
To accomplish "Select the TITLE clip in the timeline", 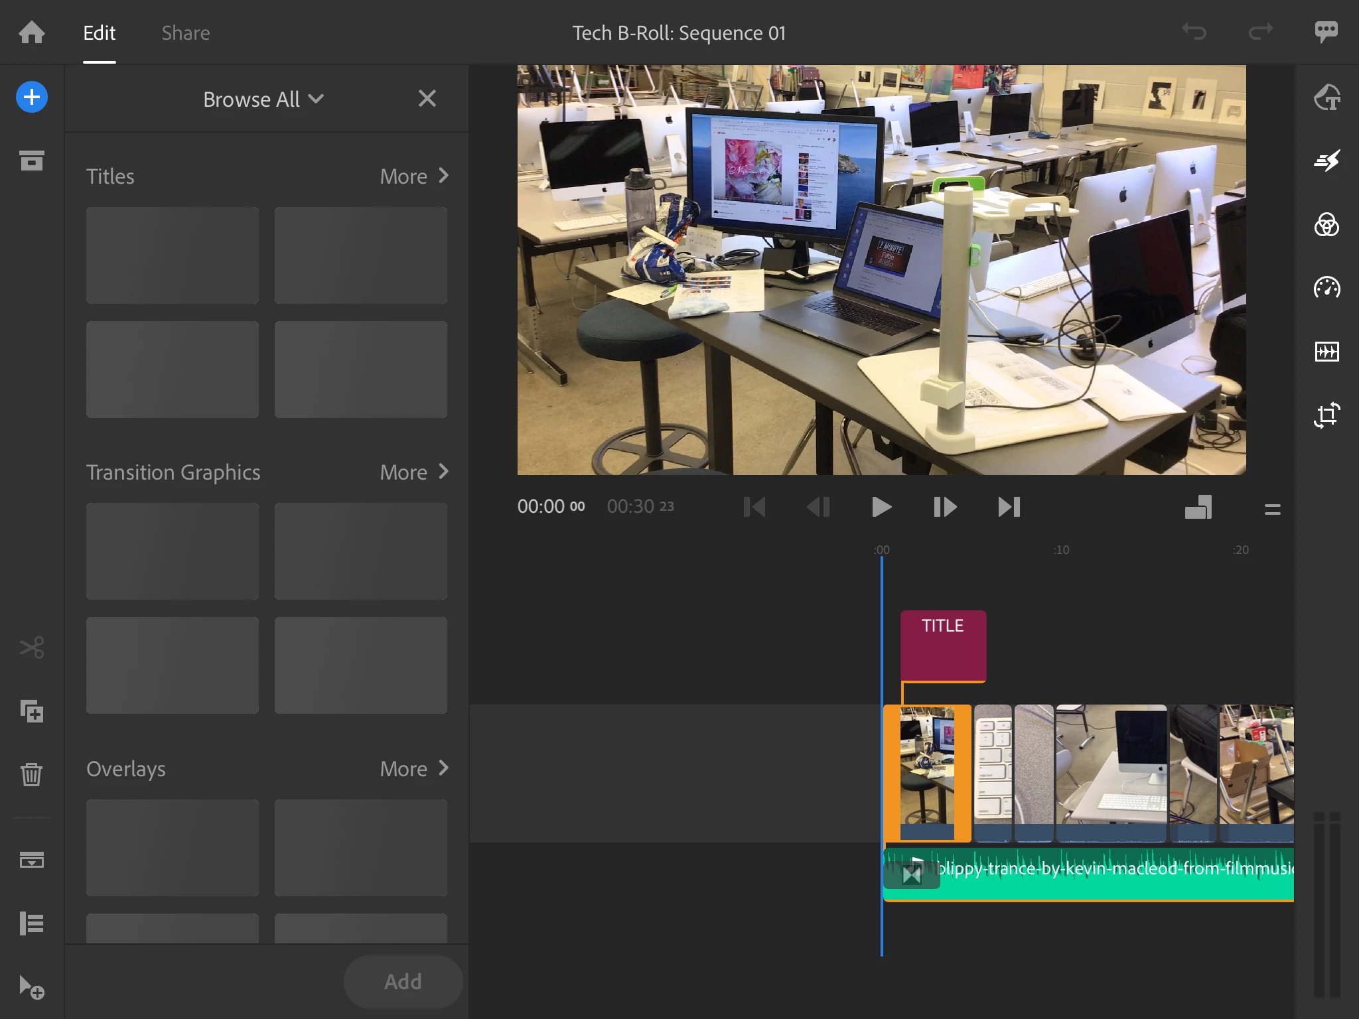I will (943, 645).
